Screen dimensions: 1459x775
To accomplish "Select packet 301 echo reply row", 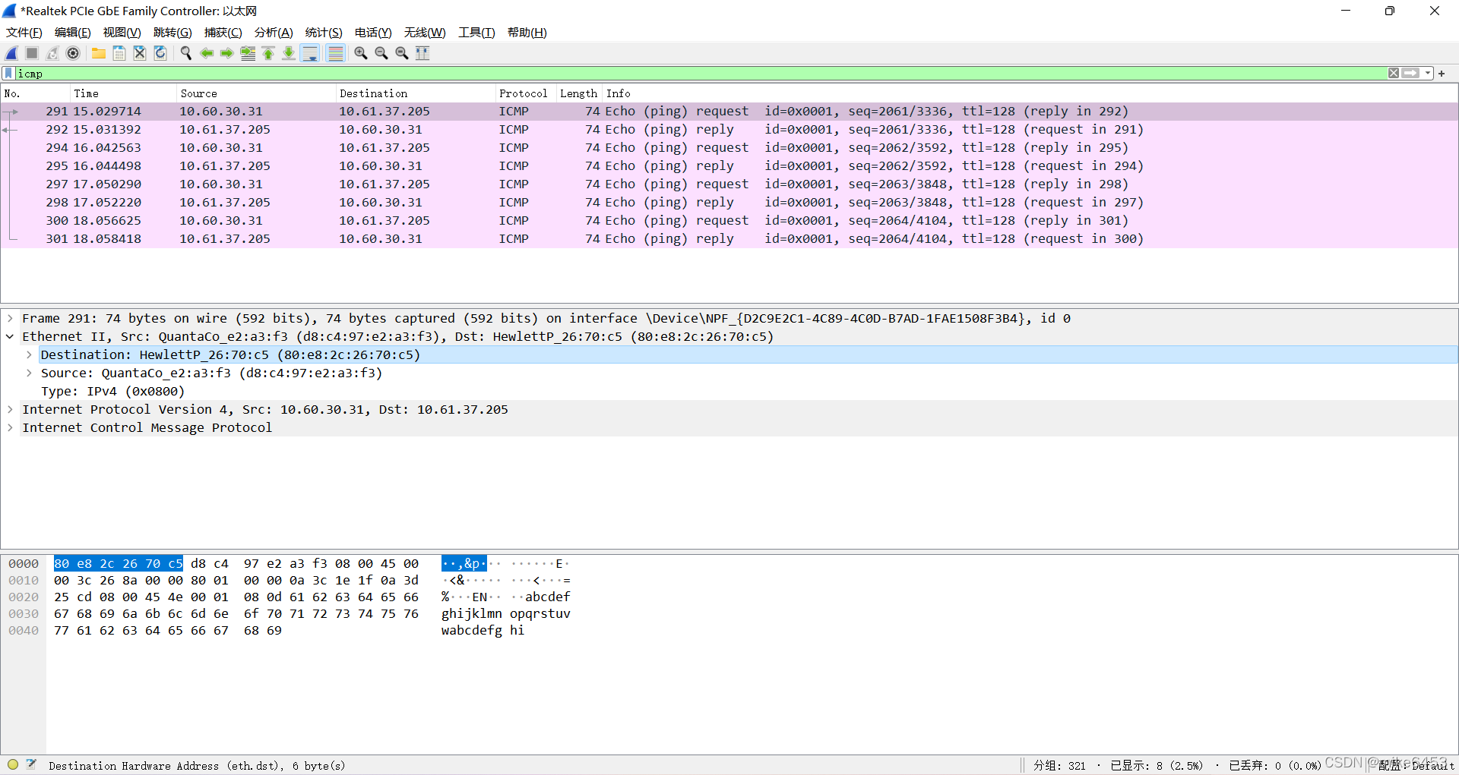I will point(729,238).
